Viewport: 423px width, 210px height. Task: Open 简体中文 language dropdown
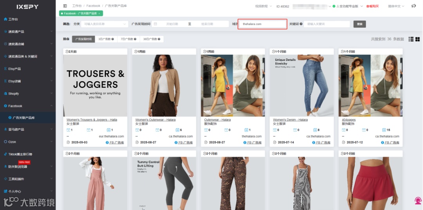pos(396,6)
